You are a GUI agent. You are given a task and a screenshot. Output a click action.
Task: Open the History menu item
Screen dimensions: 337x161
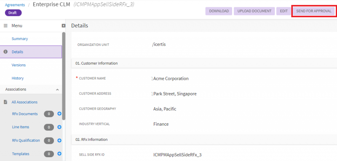point(18,78)
